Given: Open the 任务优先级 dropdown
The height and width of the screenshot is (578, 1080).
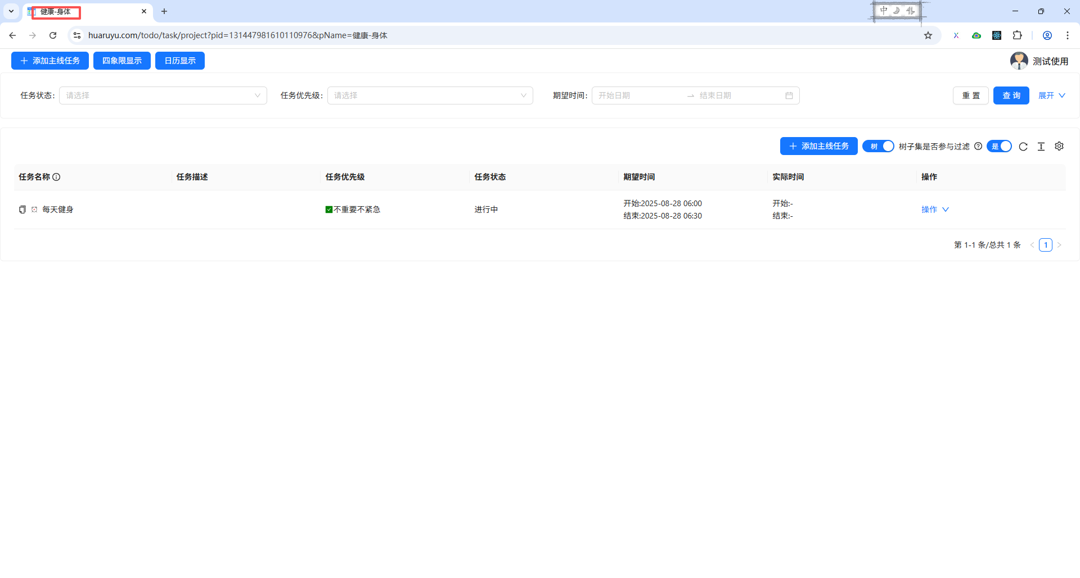Looking at the screenshot, I should coord(430,95).
